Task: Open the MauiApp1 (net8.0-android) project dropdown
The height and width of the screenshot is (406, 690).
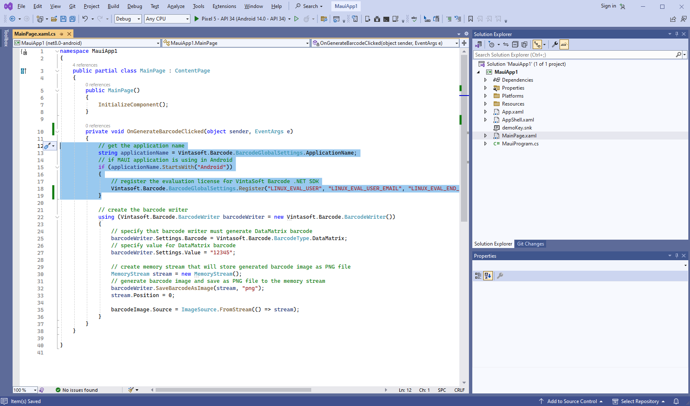Action: [x=87, y=43]
